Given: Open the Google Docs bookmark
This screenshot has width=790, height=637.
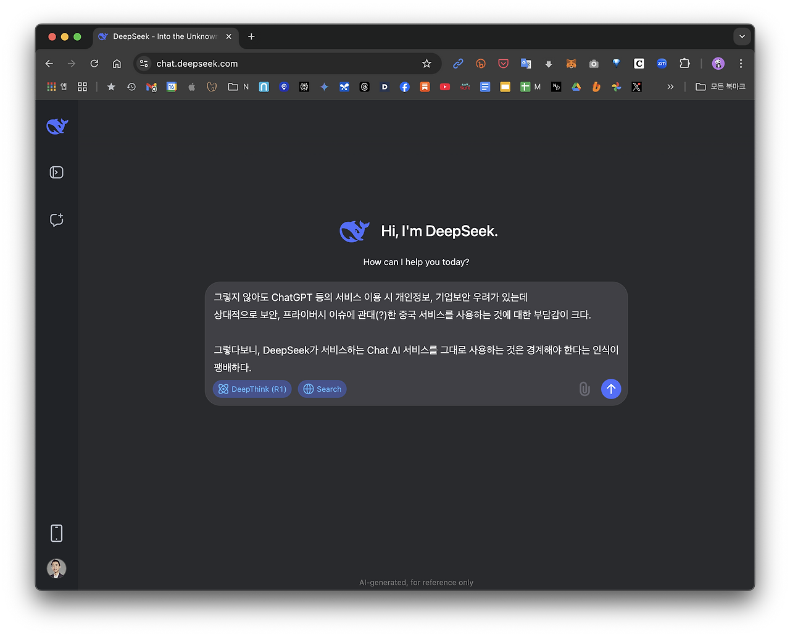Looking at the screenshot, I should (x=485, y=87).
